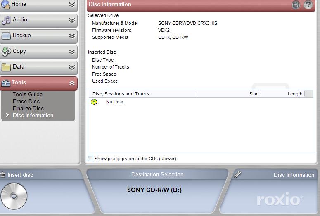This screenshot has width=320, height=216.
Task: Click the Start column header
Action: (x=228, y=94)
